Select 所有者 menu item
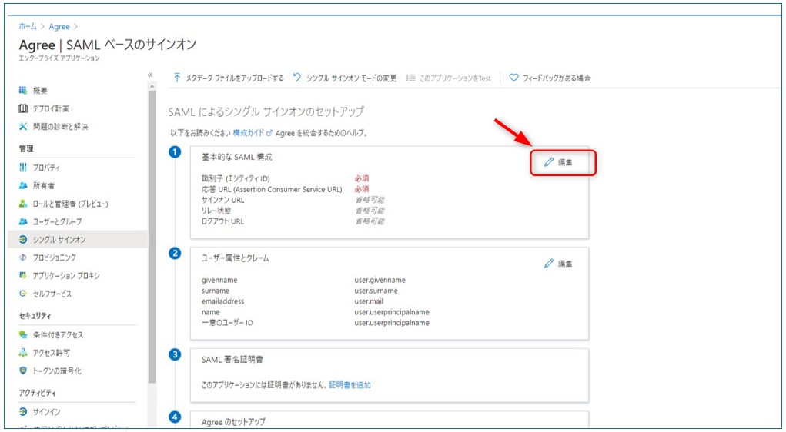786x432 pixels. (44, 186)
